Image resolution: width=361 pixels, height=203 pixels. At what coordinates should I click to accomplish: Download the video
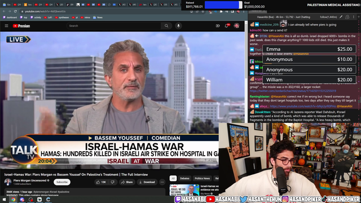(x=147, y=182)
